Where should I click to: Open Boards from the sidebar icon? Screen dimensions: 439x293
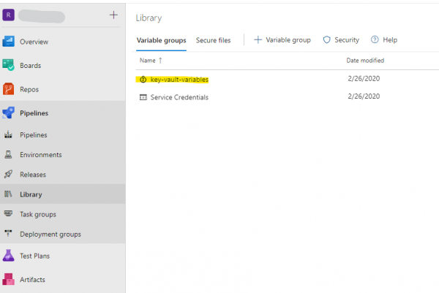(x=9, y=65)
